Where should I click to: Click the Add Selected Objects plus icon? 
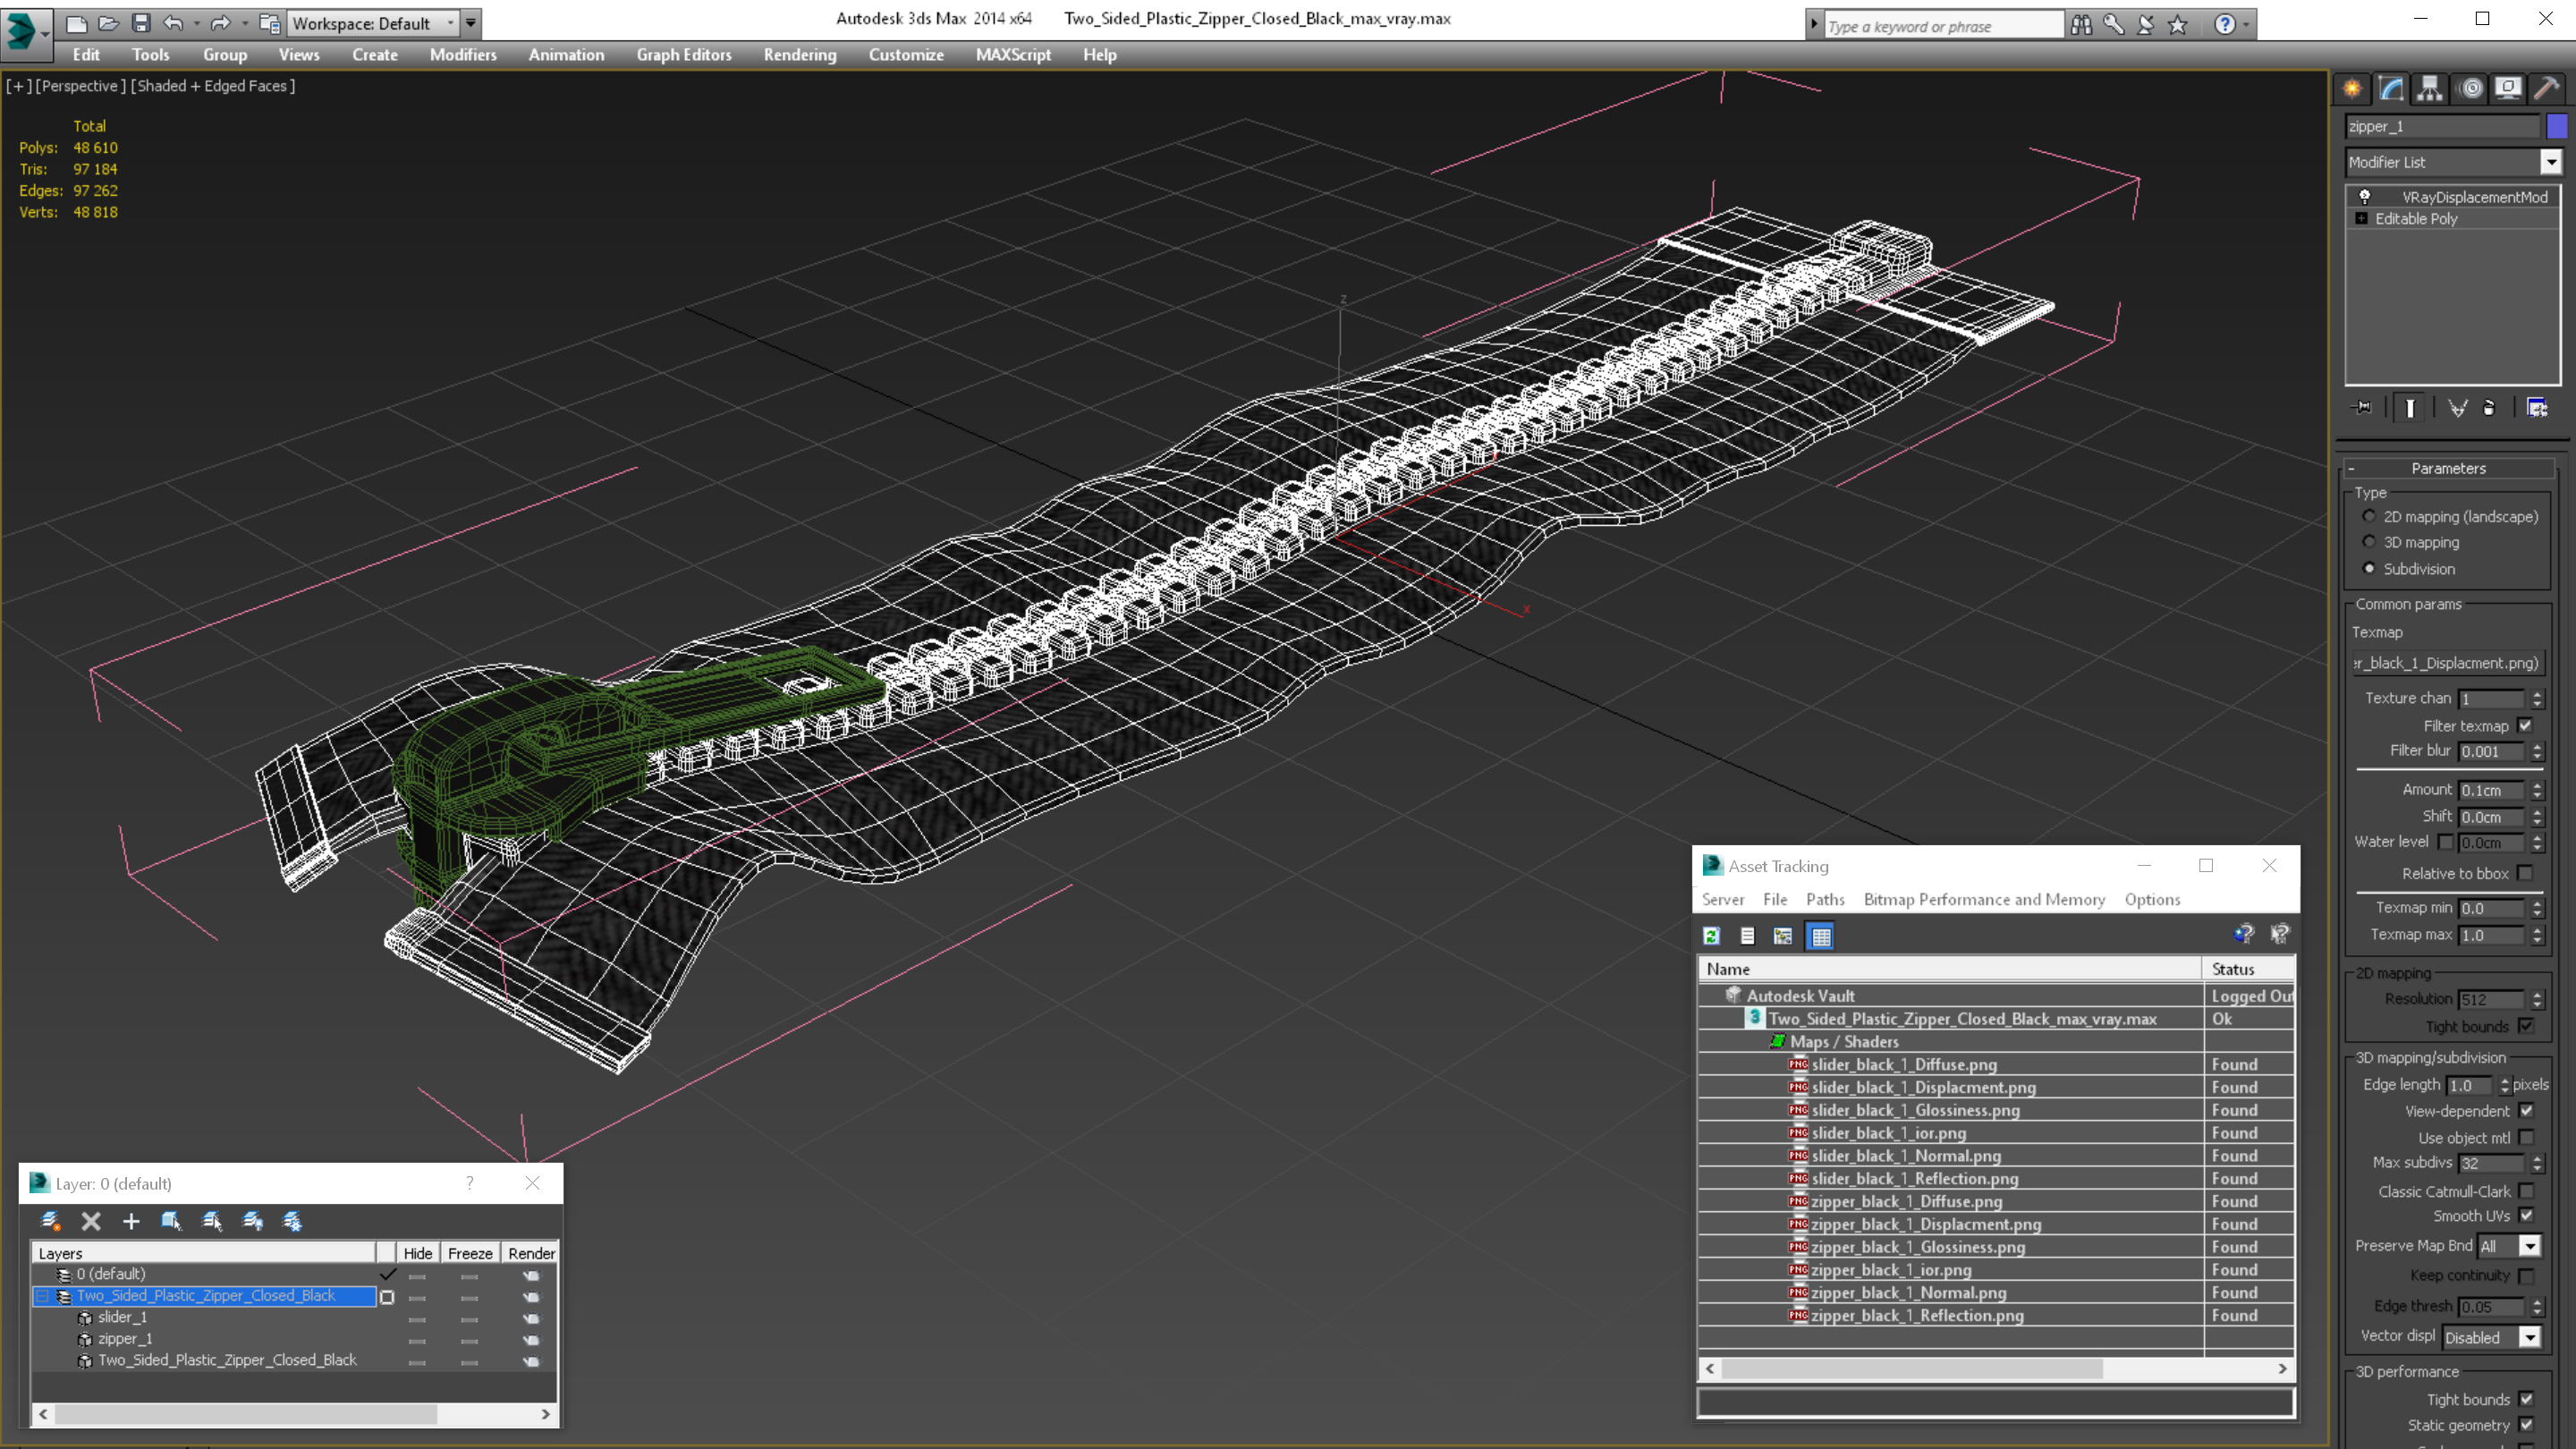(x=131, y=1221)
